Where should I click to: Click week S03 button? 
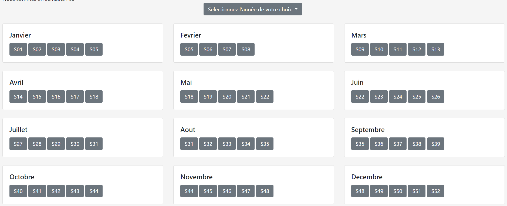56,49
